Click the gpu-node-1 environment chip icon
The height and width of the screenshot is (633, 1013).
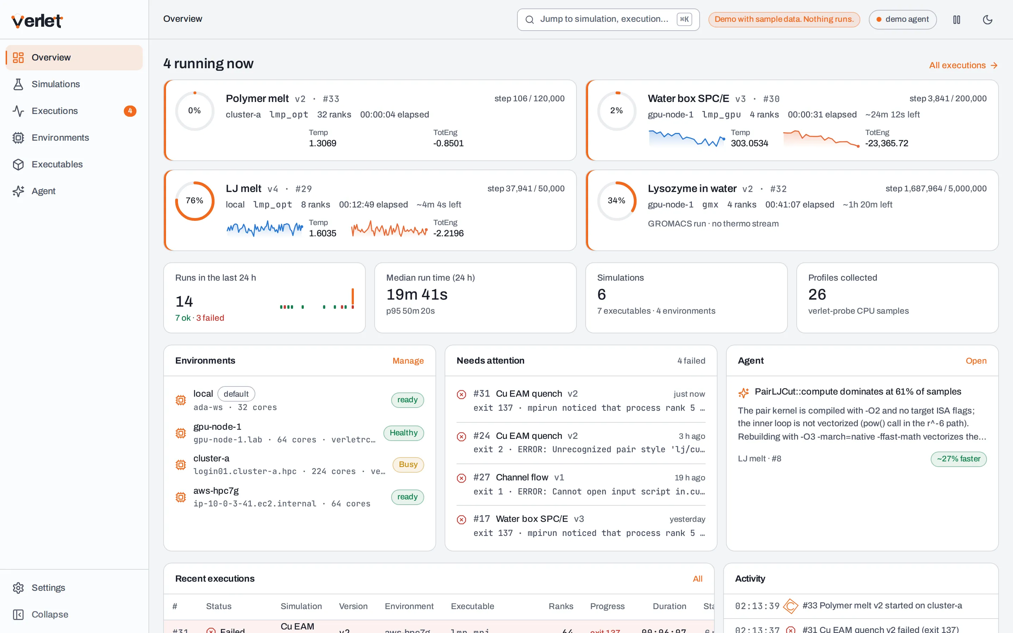pos(181,433)
